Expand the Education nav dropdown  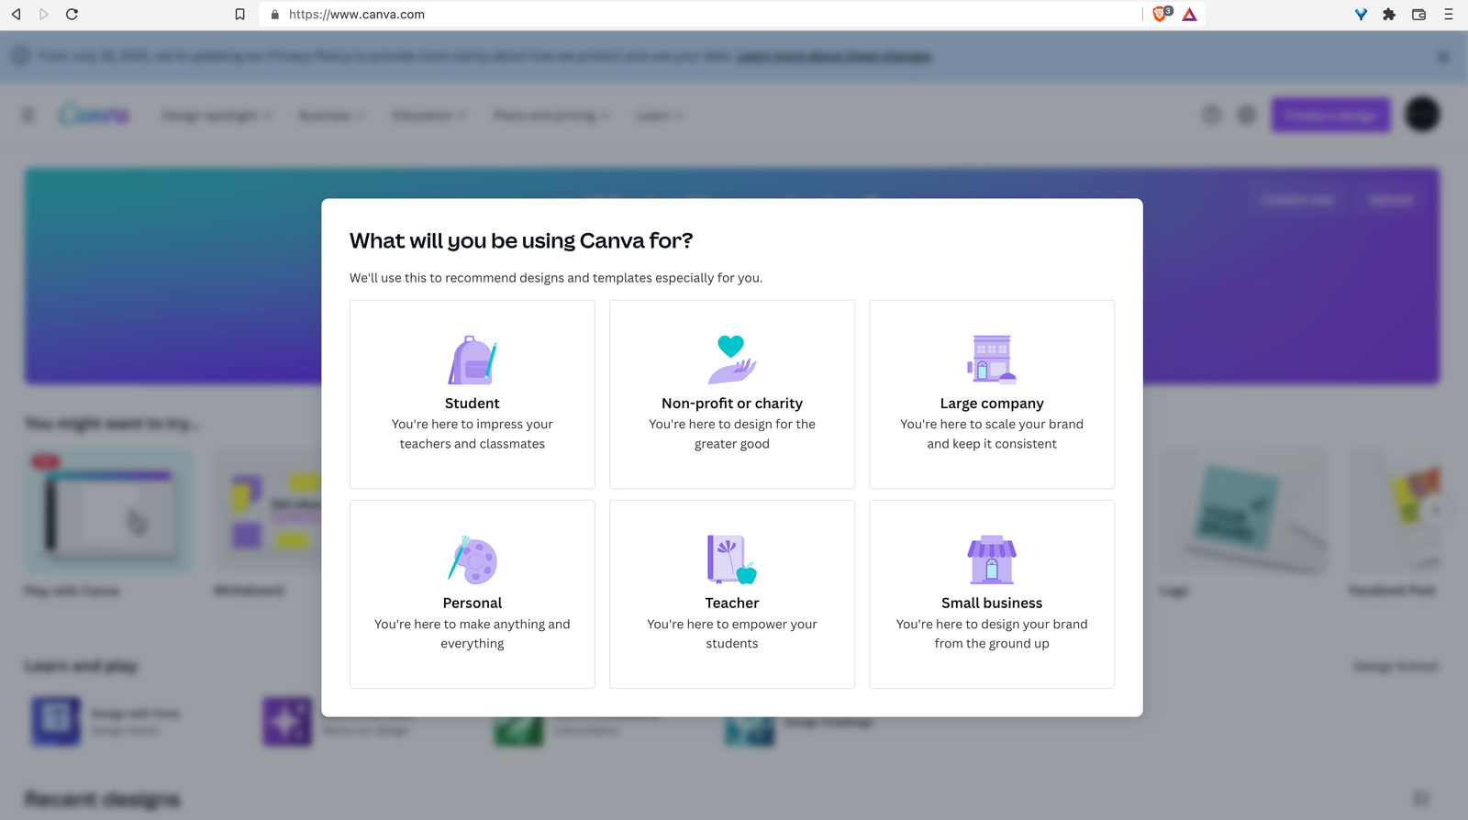[x=429, y=116]
